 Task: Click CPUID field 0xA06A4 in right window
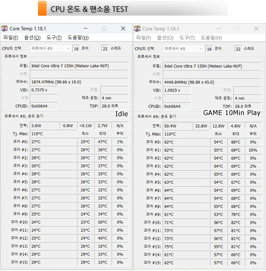pyautogui.click(x=177, y=106)
